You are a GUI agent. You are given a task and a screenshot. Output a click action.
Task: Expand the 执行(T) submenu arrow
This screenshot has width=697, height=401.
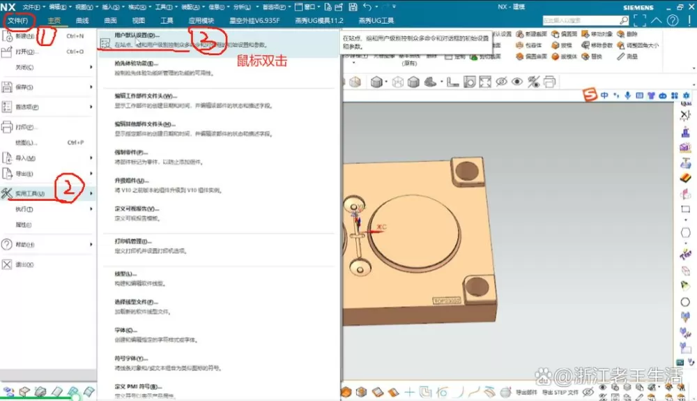[x=91, y=209]
